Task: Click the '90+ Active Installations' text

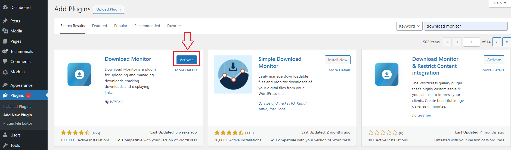Action: coord(388,140)
